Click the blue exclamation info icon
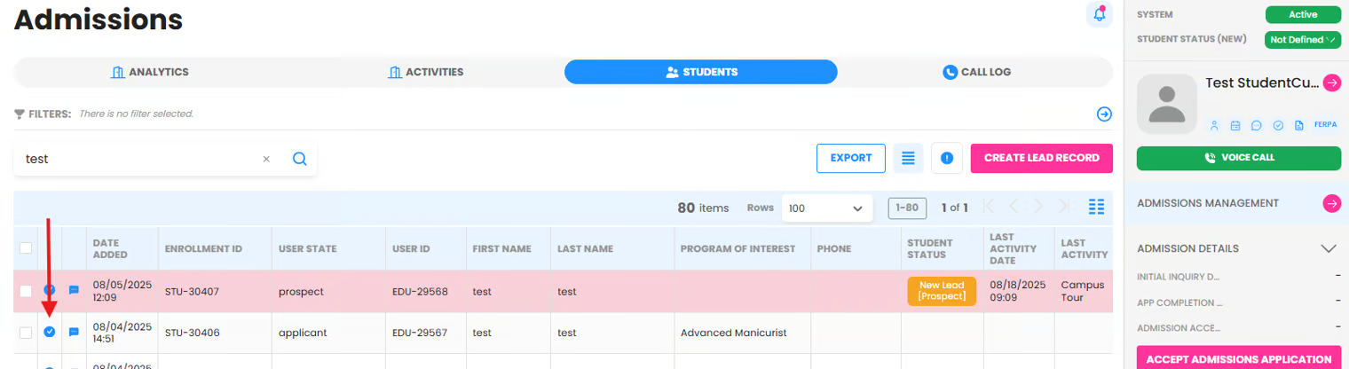This screenshot has width=1349, height=369. pyautogui.click(x=947, y=158)
